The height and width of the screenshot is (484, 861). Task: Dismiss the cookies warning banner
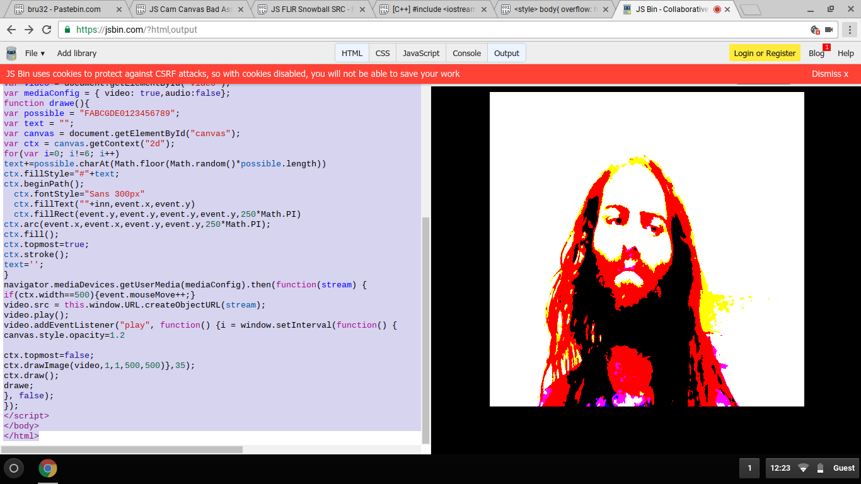(x=830, y=74)
